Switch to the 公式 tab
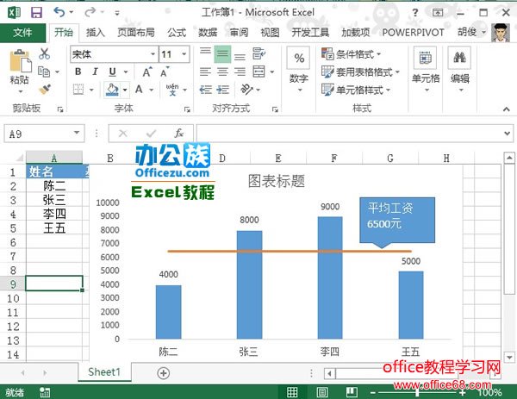517x399 pixels. pos(177,32)
